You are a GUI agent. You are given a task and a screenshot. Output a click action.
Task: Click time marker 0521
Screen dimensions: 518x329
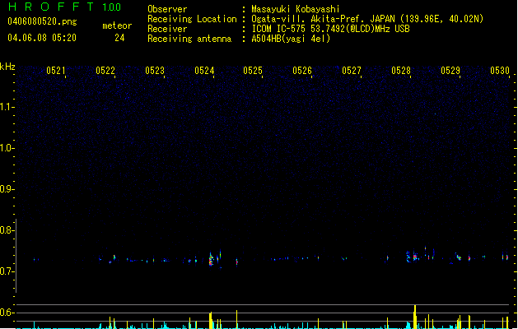coord(56,71)
